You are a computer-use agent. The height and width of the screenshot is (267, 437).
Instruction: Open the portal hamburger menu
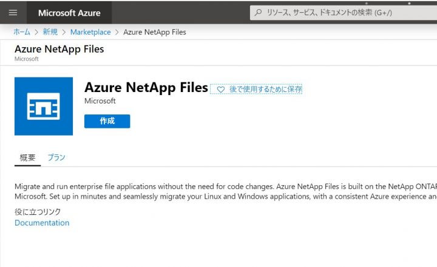pos(13,13)
